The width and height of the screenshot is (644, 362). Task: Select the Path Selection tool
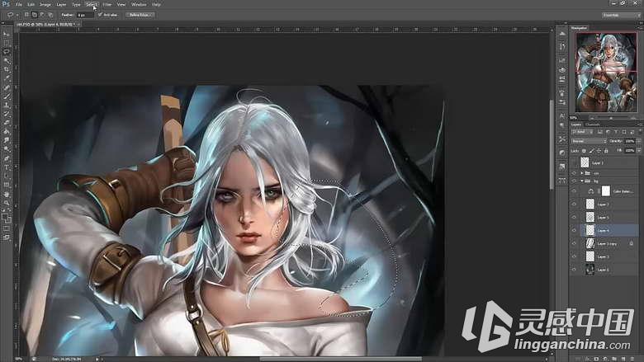pos(6,176)
